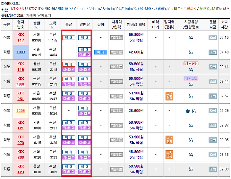
Task: Choose 특실 좌석선택 for KTX 233
Action: pos(69,157)
